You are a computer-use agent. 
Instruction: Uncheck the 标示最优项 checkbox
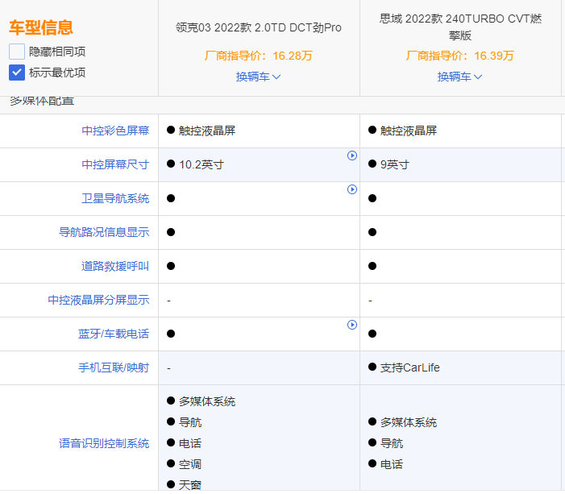click(17, 73)
